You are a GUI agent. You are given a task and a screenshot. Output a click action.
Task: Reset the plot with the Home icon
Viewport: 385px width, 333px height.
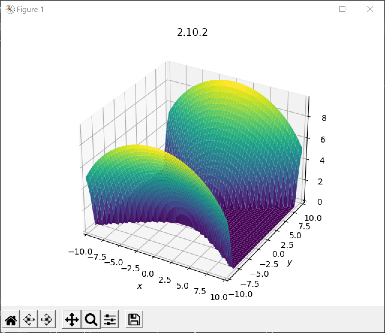[11, 320]
